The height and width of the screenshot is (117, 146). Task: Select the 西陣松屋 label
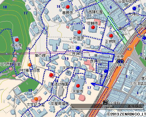pos(96,12)
